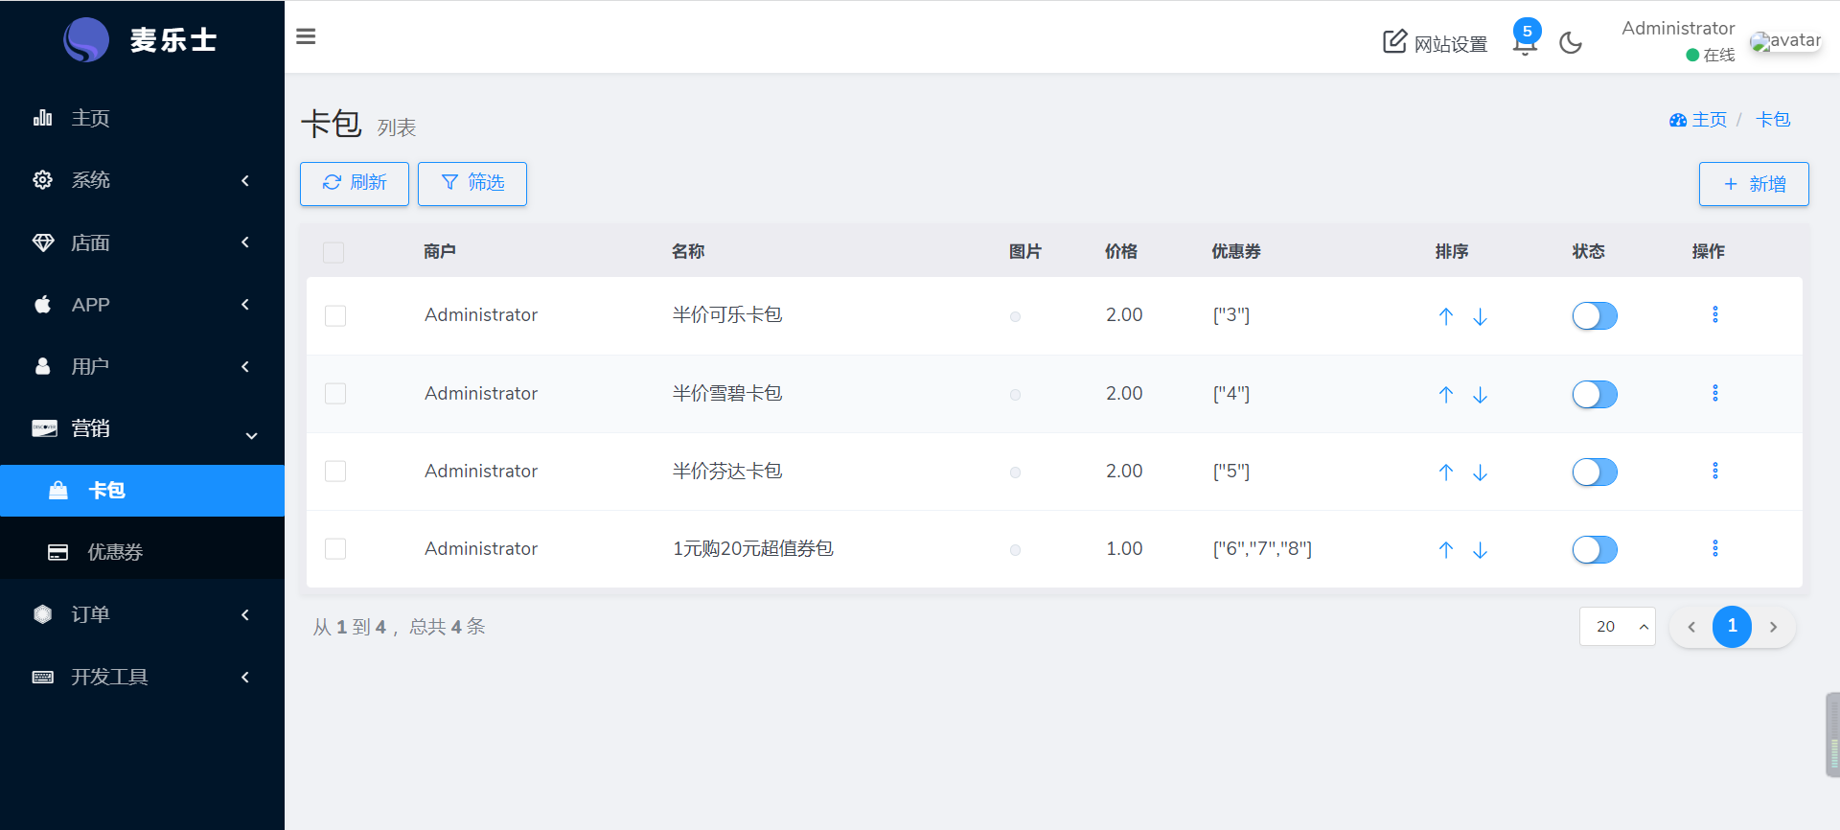Screen dimensions: 1840x830
Task: Expand the 店面 sidebar menu
Action: (x=142, y=242)
